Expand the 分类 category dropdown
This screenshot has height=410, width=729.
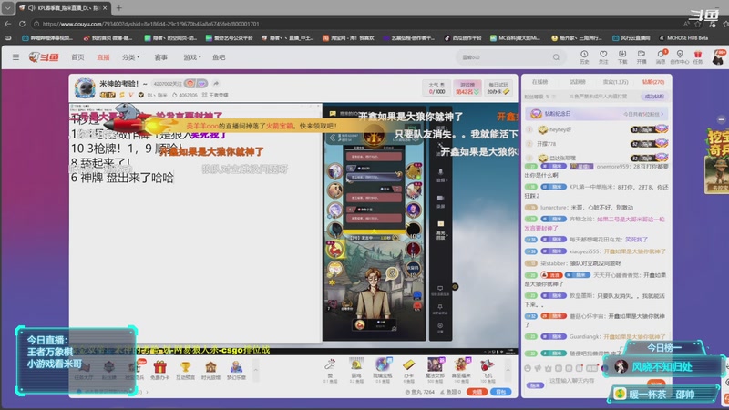pos(130,57)
